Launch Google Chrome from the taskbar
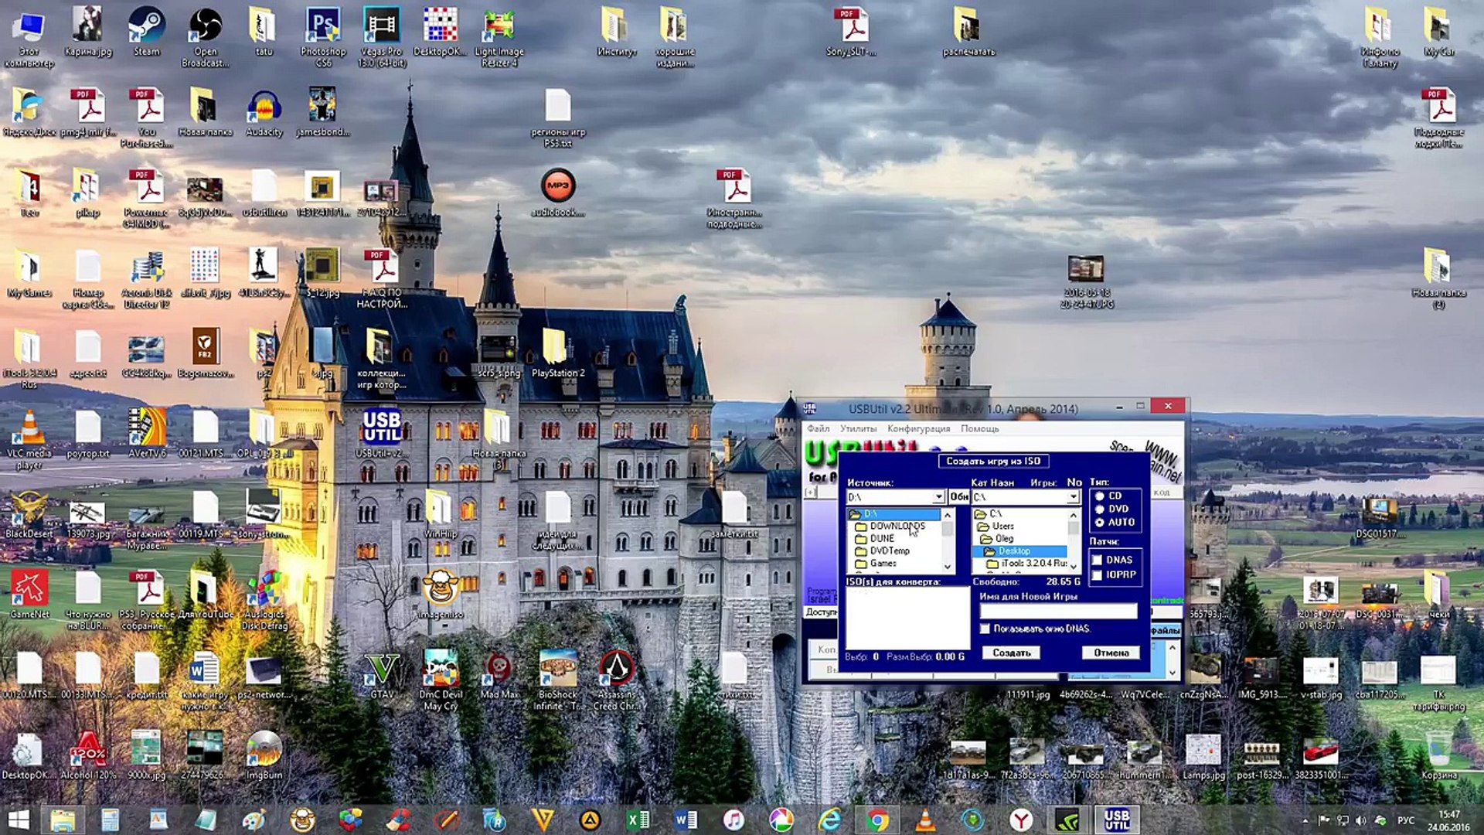Image resolution: width=1484 pixels, height=835 pixels. [x=876, y=820]
